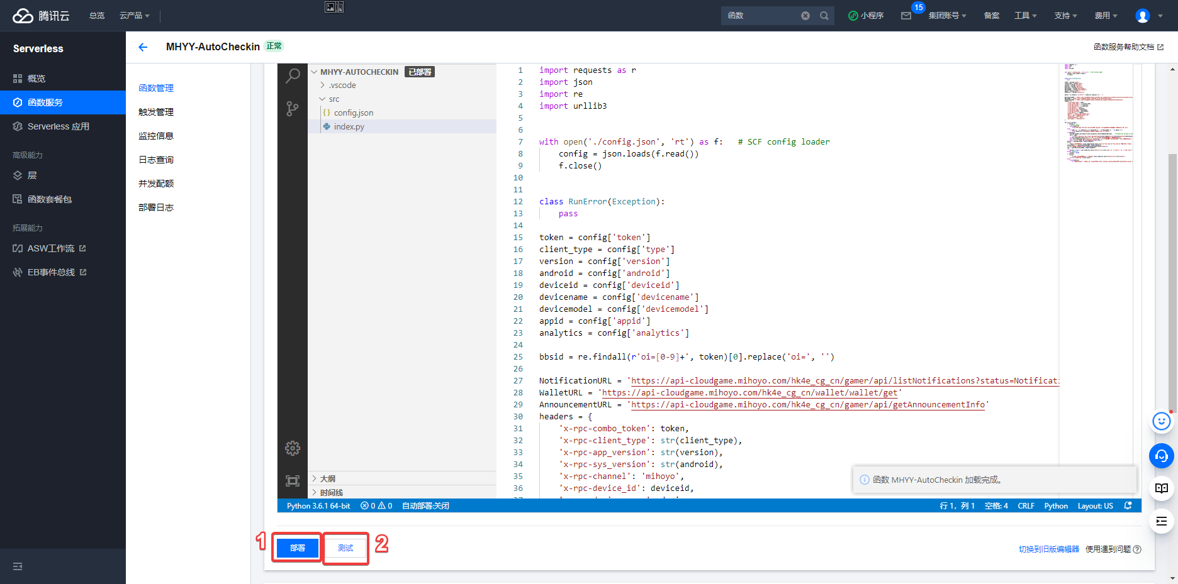
Task: Toggle auto-deploy status in status bar
Action: point(425,506)
